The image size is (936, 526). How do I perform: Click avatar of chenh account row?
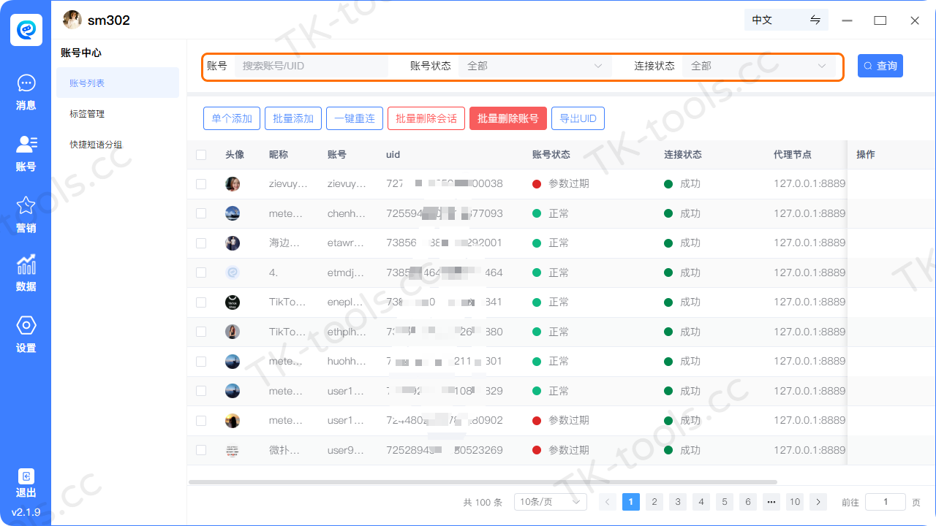[233, 213]
